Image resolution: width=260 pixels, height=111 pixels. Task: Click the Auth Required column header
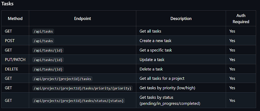pyautogui.click(x=241, y=18)
